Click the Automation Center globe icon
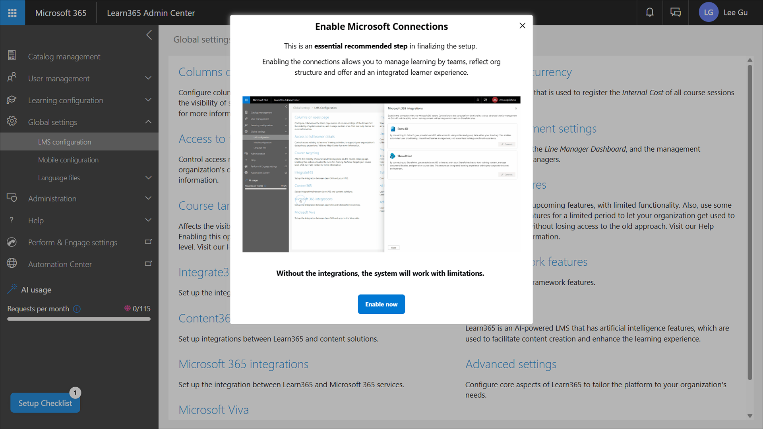This screenshot has width=763, height=429. [x=12, y=263]
